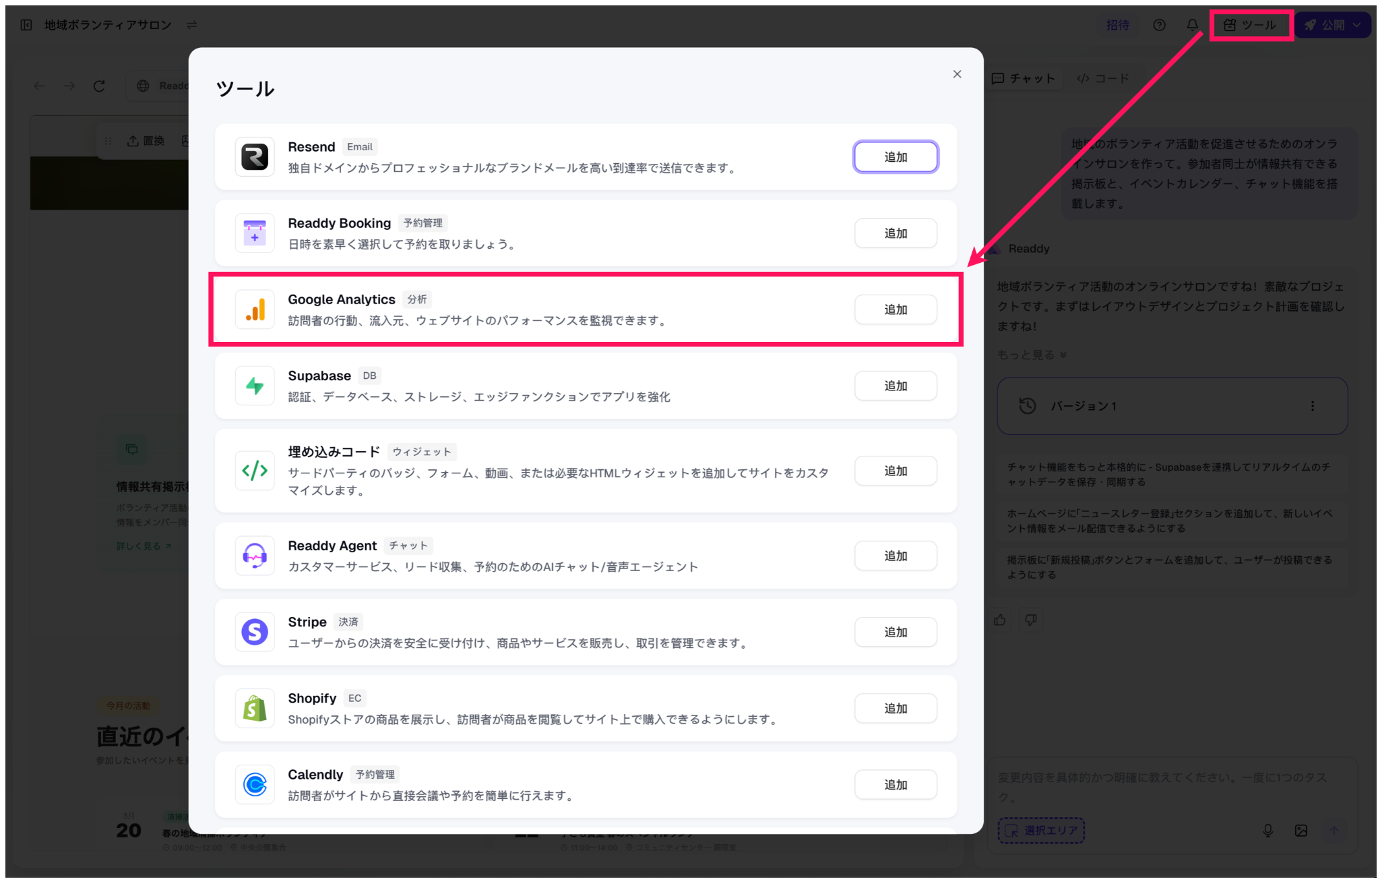Screen dimensions: 1380x886
Task: Click the Google Analytics title text
Action: [x=342, y=299]
